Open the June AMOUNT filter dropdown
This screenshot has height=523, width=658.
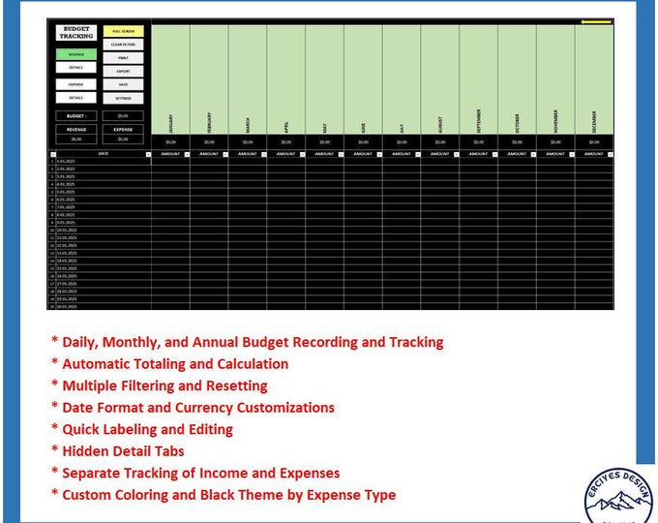click(x=379, y=155)
